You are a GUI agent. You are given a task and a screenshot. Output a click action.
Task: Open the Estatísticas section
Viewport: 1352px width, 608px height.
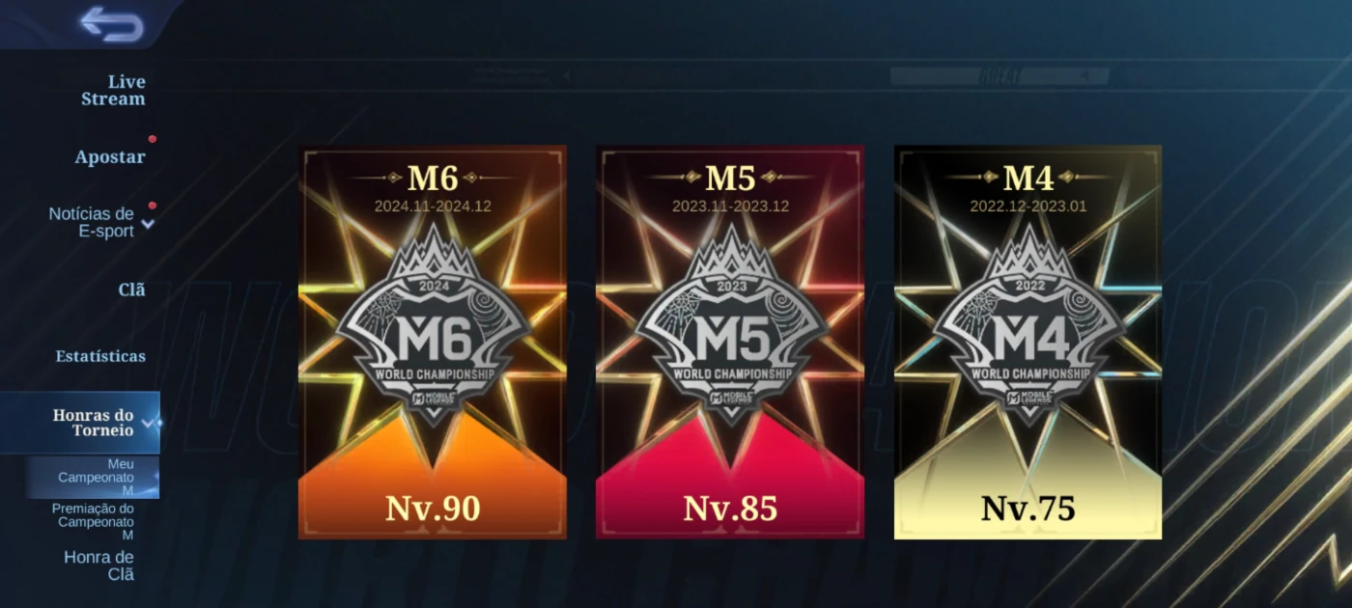(100, 356)
